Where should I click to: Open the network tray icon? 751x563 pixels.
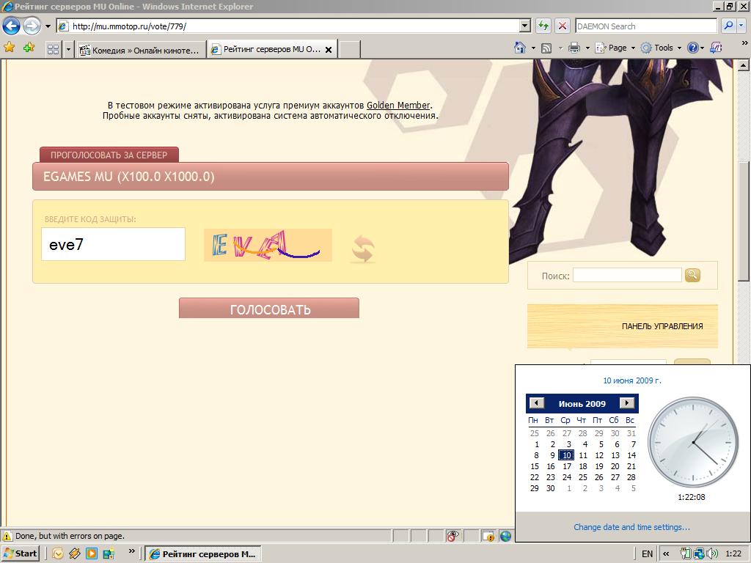coord(698,554)
